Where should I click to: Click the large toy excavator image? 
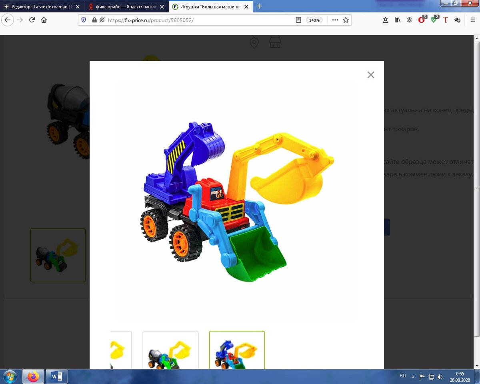(x=236, y=202)
